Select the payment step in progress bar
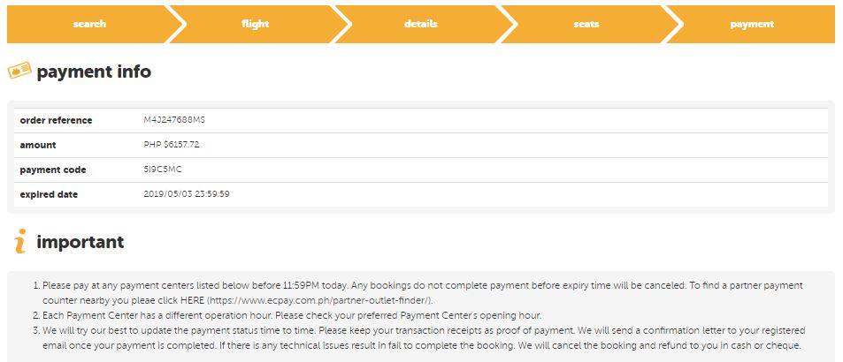 point(752,25)
